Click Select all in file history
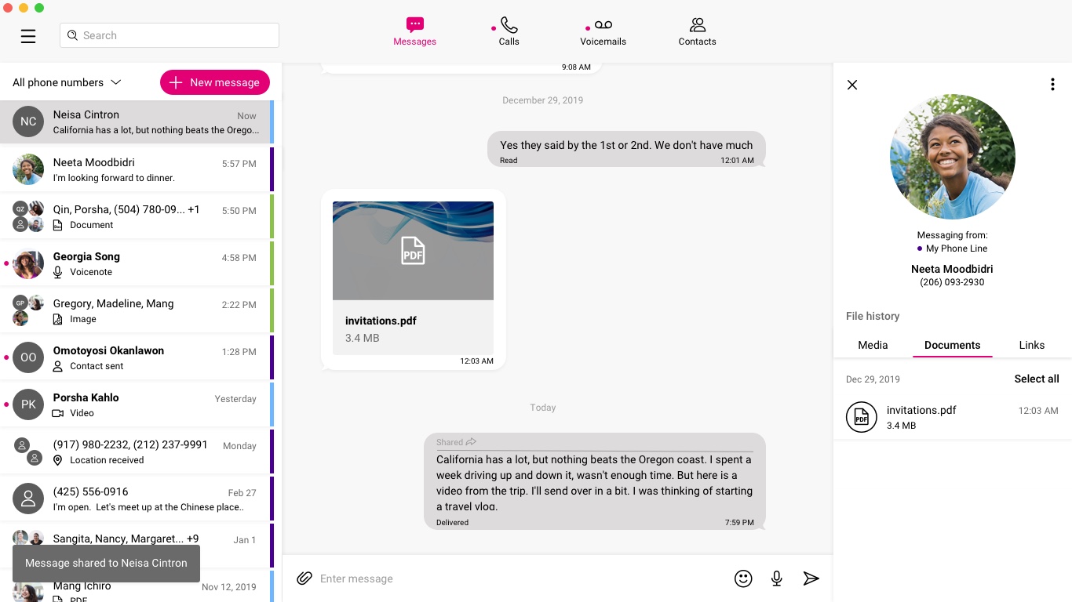This screenshot has height=602, width=1072. click(x=1037, y=379)
